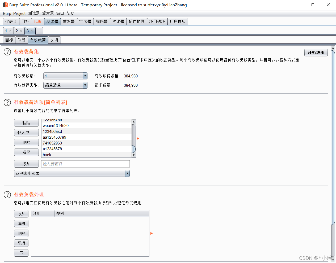Screen dimensions: 336x263
Task: Close Intruder tab 2 via its x
Action: 21,31
